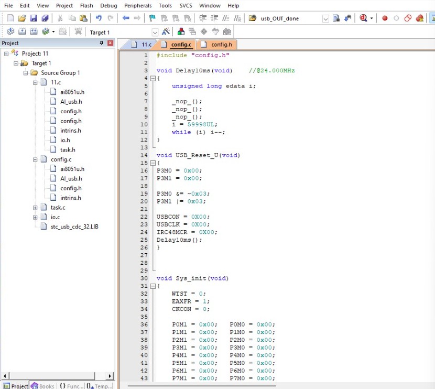Click the Build target icon
435x389 pixels.
22,31
